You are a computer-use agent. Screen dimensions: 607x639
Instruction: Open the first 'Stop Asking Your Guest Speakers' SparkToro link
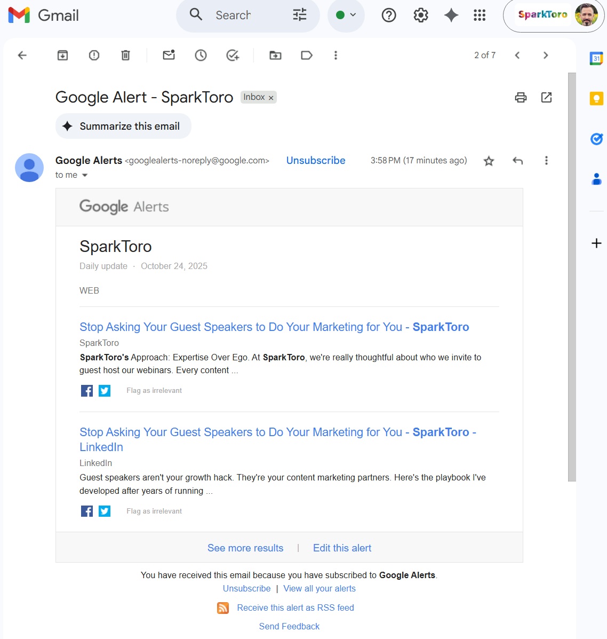(274, 327)
